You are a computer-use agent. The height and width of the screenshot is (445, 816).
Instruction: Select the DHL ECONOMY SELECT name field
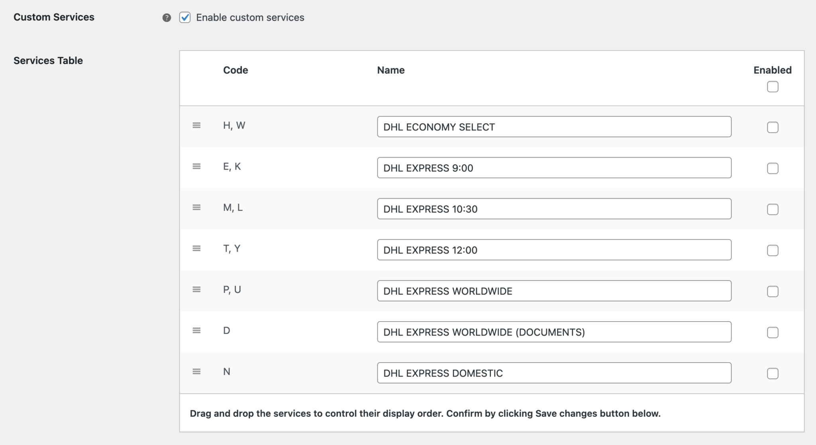pos(554,127)
